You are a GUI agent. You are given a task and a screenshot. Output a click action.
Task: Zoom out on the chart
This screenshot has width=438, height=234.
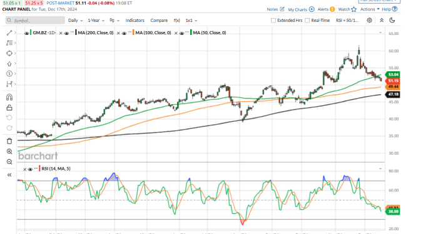[9, 162]
